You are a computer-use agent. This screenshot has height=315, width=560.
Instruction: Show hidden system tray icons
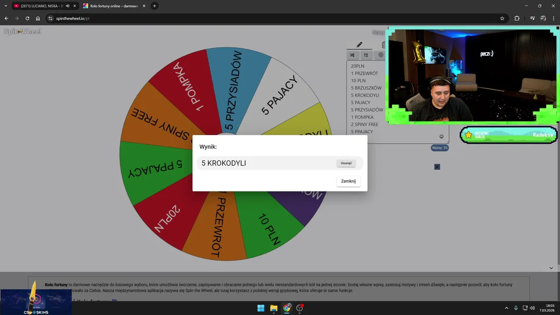(507, 308)
